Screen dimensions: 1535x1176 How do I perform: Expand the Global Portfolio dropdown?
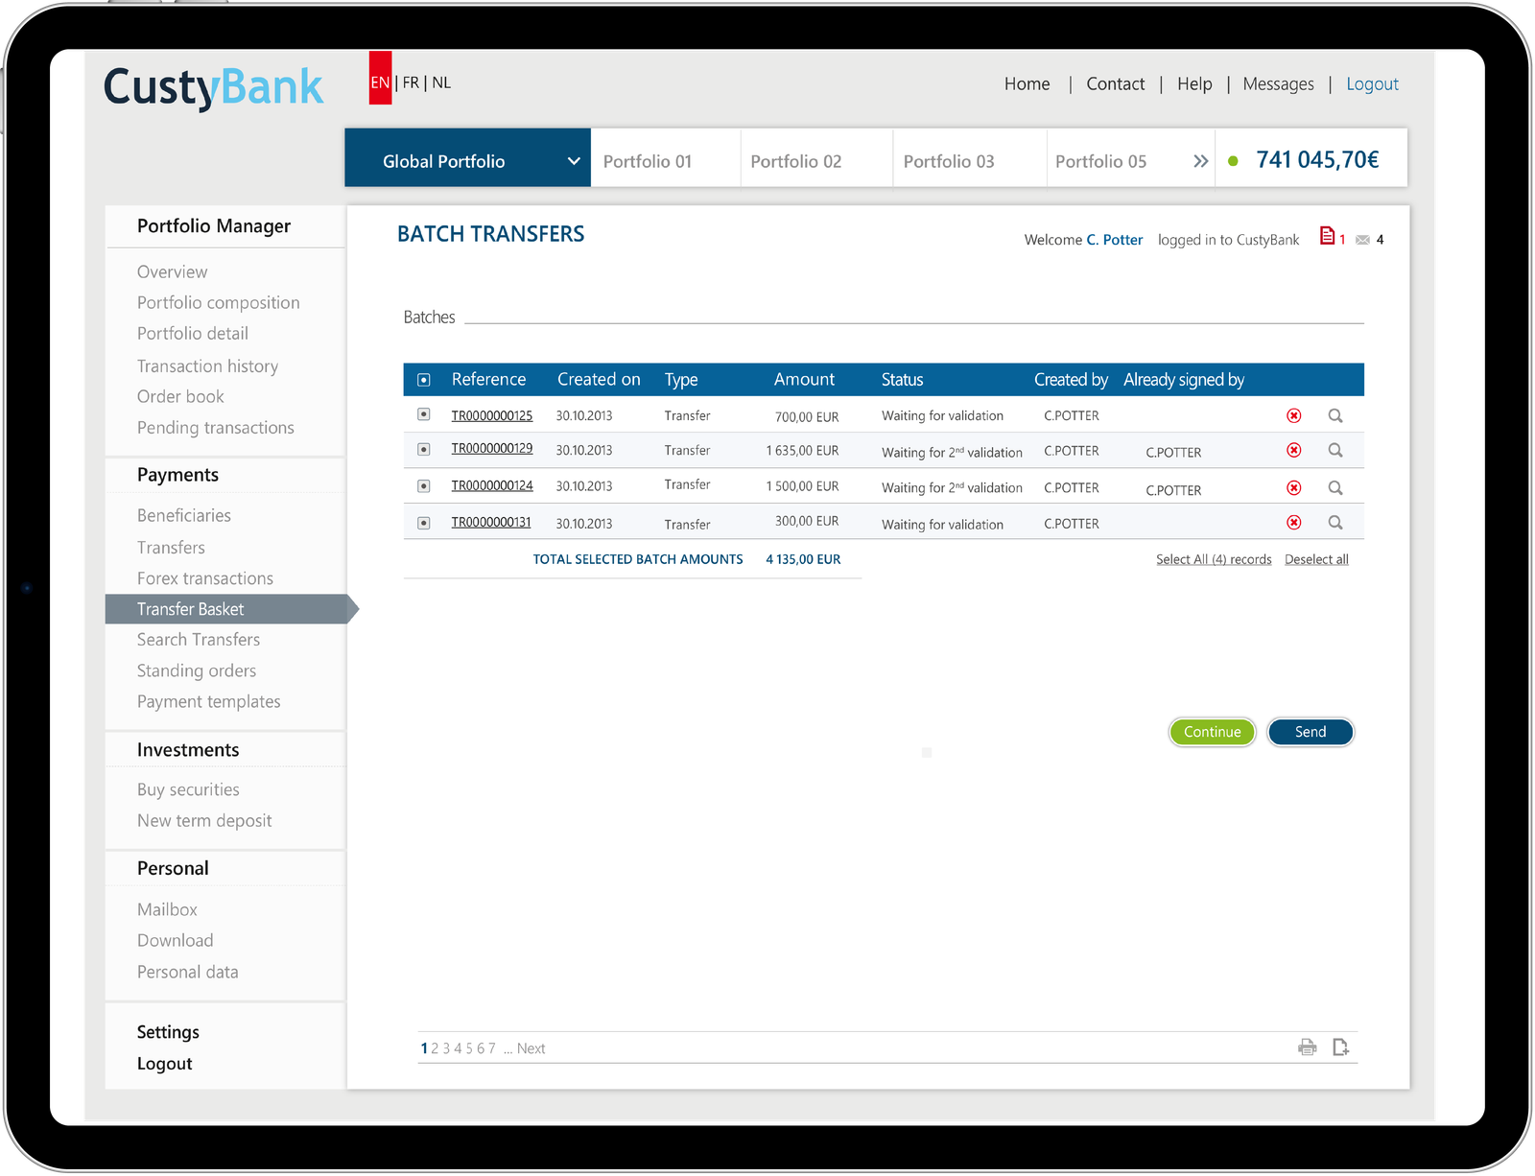tap(573, 161)
